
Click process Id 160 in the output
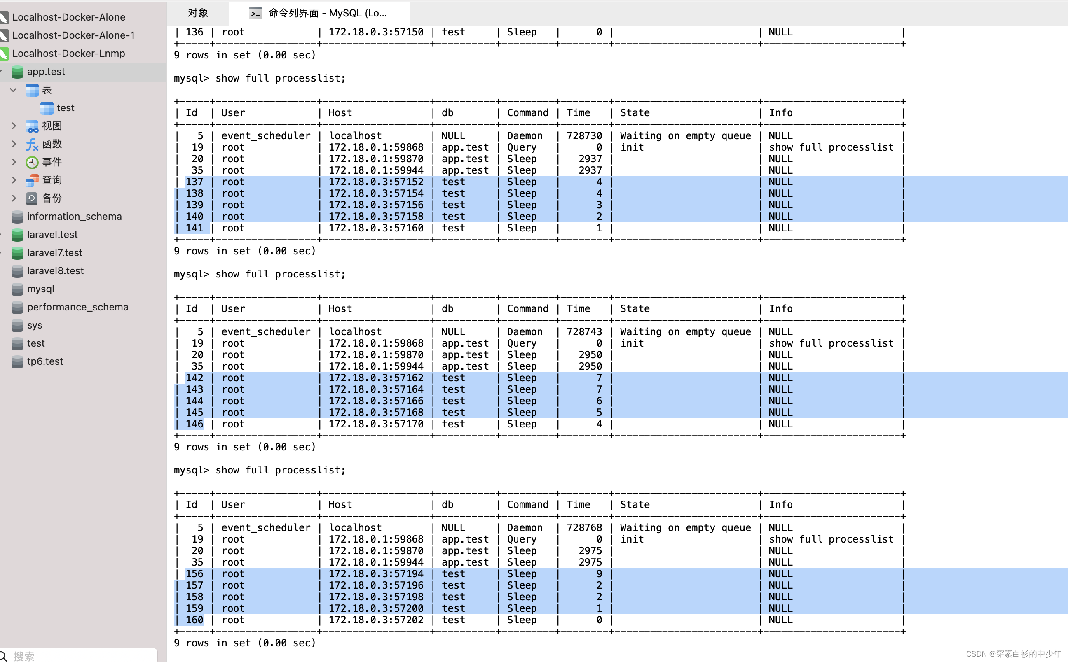194,620
